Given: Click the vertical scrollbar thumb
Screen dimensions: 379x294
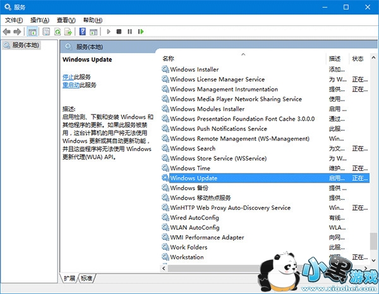Looking at the screenshot, I should coord(373,241).
